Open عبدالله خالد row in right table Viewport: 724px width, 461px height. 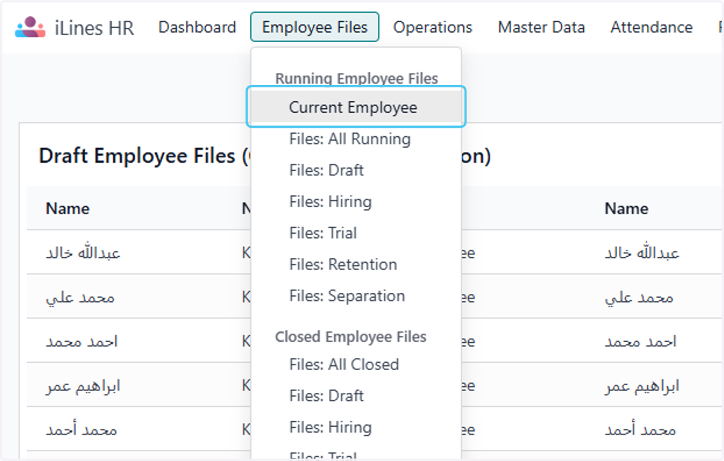coord(643,252)
